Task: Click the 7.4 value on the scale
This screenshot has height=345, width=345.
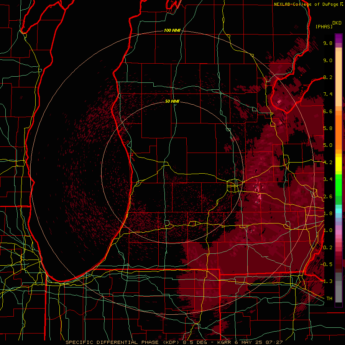Action: [x=328, y=94]
